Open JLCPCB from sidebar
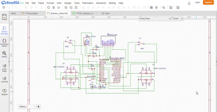 (x=4, y=79)
